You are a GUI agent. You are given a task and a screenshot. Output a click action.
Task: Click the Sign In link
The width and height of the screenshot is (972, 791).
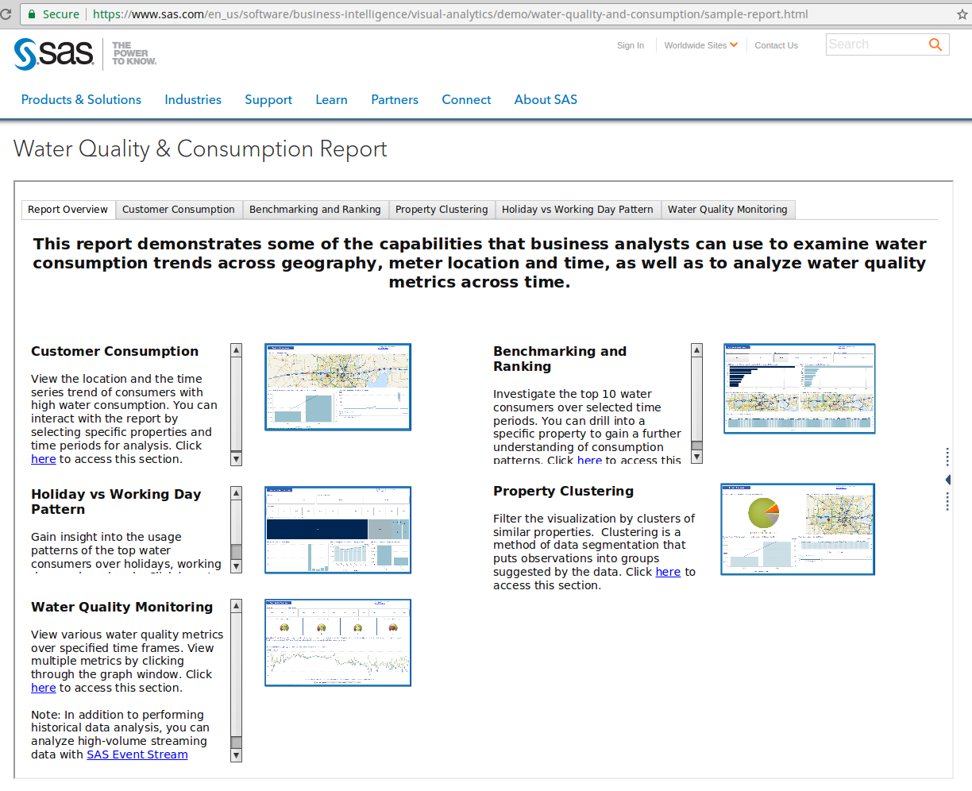630,45
